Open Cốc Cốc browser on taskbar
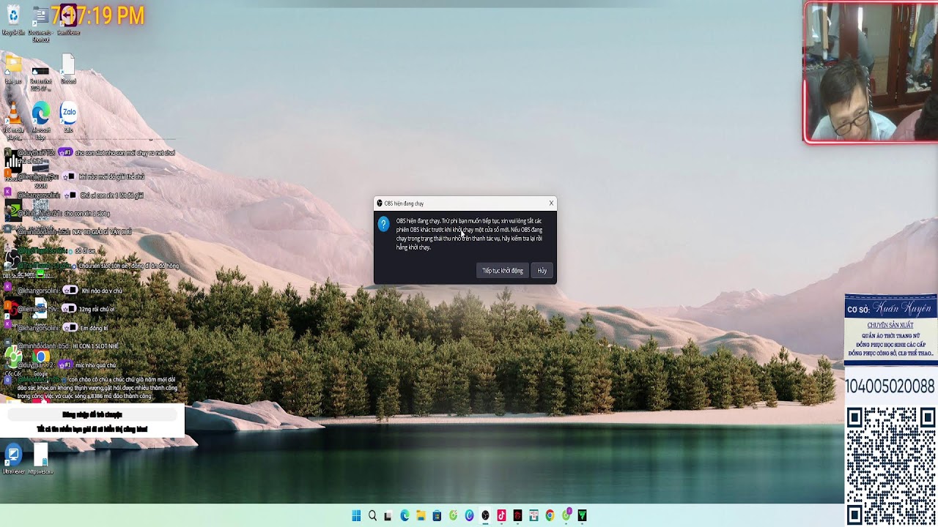This screenshot has width=938, height=527. click(x=453, y=515)
